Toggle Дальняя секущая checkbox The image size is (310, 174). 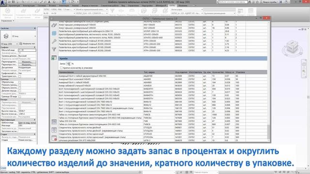tap(19, 91)
